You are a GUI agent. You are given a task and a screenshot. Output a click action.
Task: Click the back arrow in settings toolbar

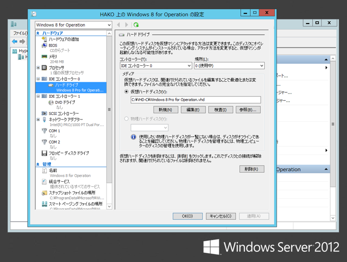point(118,25)
